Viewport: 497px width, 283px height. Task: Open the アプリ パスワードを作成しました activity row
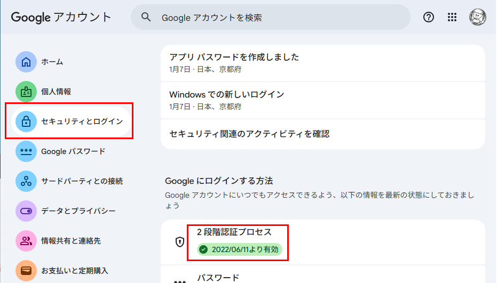pyautogui.click(x=322, y=63)
